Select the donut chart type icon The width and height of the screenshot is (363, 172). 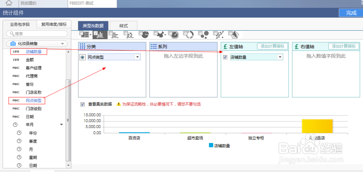pos(188,35)
